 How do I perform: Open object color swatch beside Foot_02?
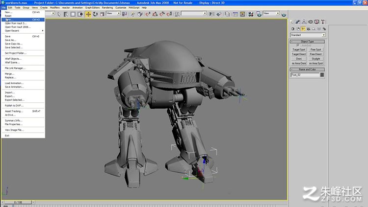(322, 75)
